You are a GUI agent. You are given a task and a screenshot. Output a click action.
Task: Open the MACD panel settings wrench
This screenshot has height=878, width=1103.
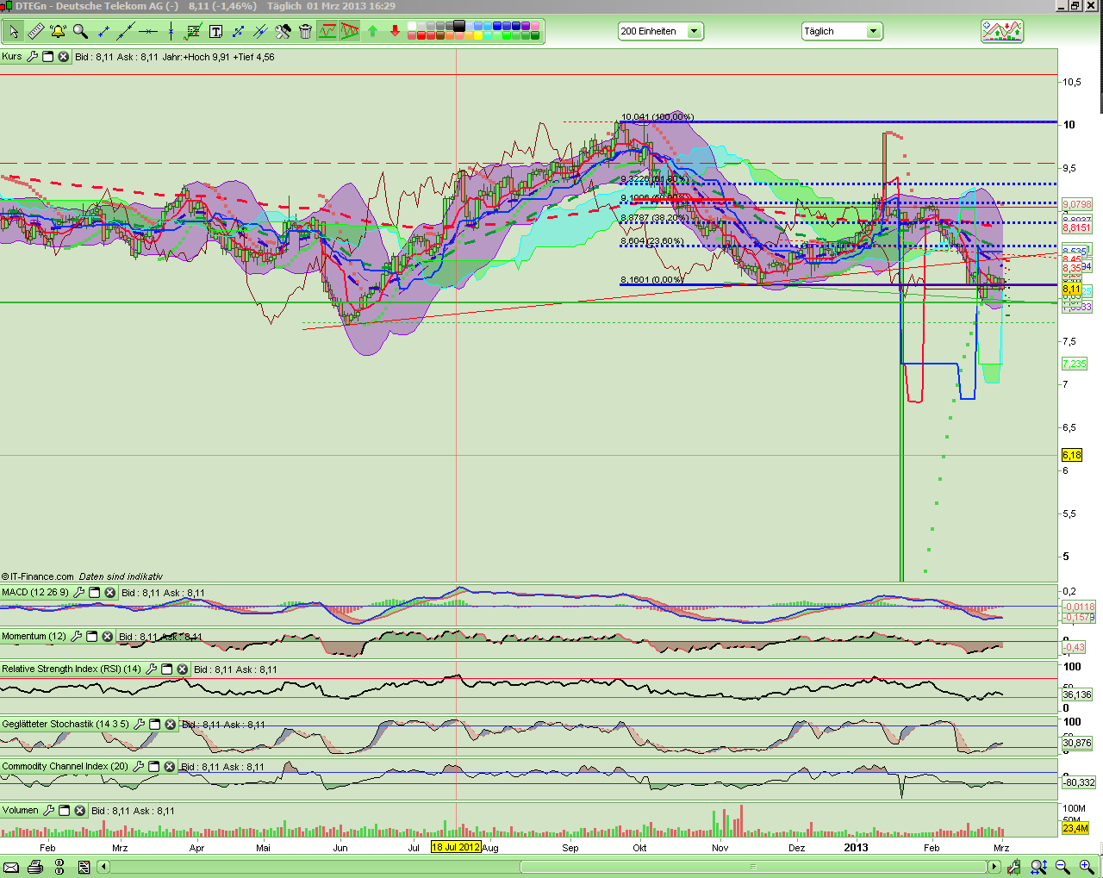(x=79, y=593)
